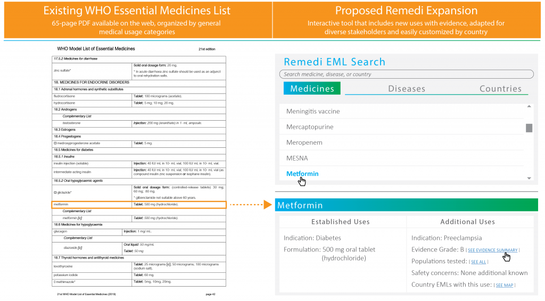
Task: Click the scrollbar down arrow in medicine list
Action: coord(529,178)
